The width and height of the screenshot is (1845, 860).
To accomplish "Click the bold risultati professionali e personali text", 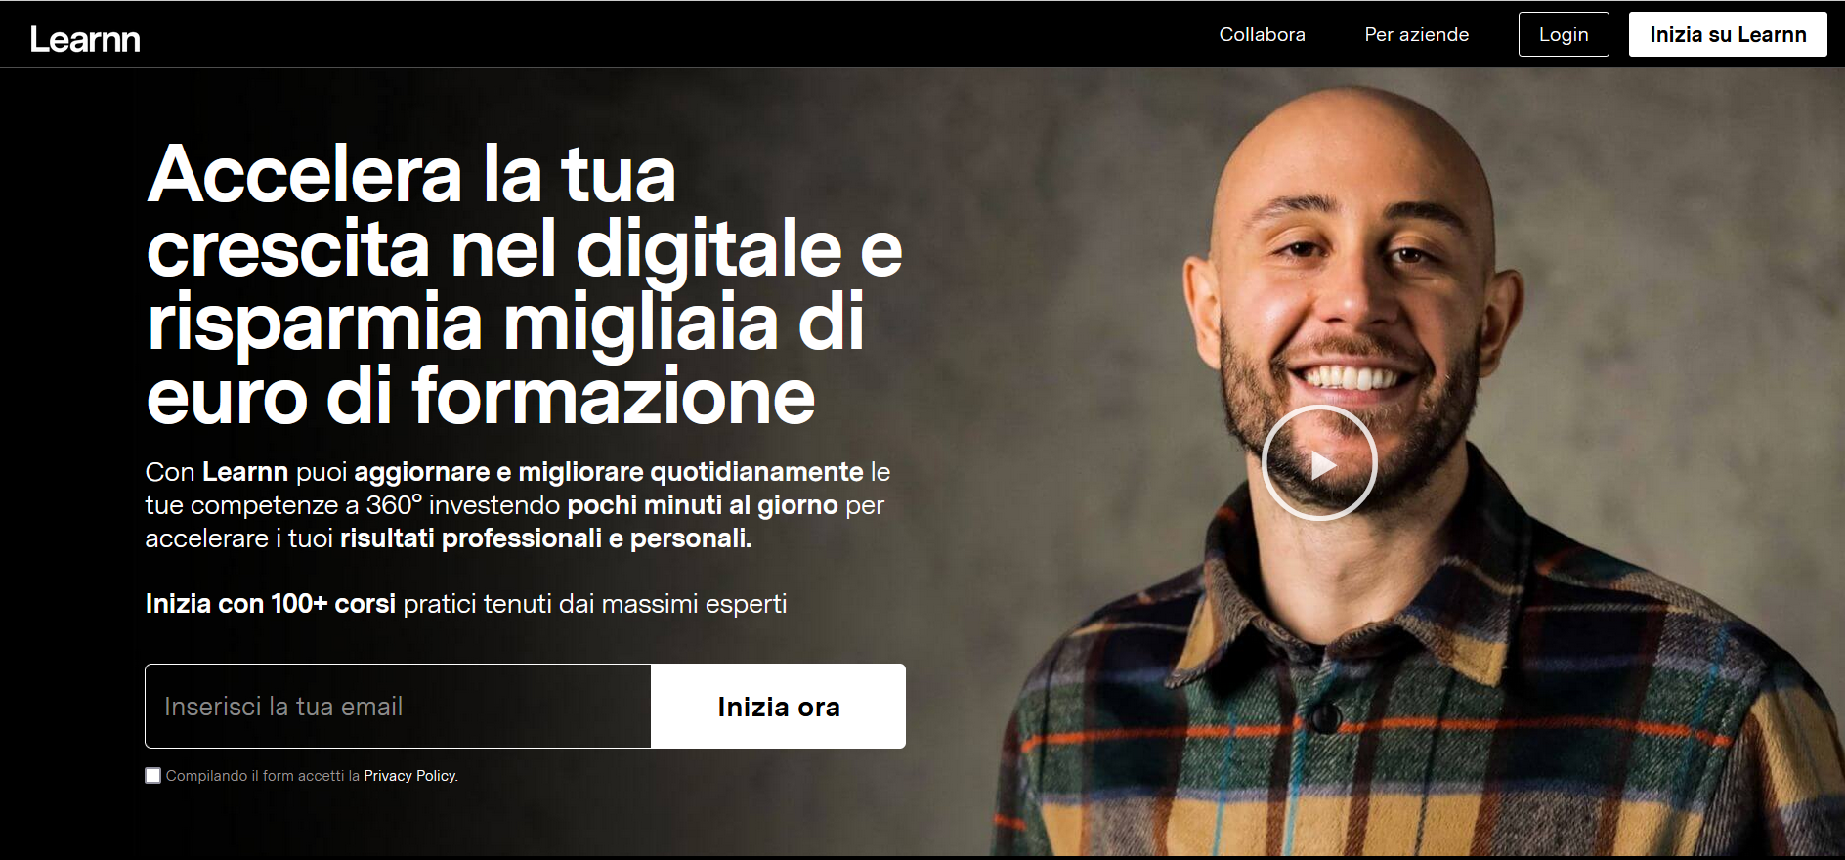I will tap(545, 538).
